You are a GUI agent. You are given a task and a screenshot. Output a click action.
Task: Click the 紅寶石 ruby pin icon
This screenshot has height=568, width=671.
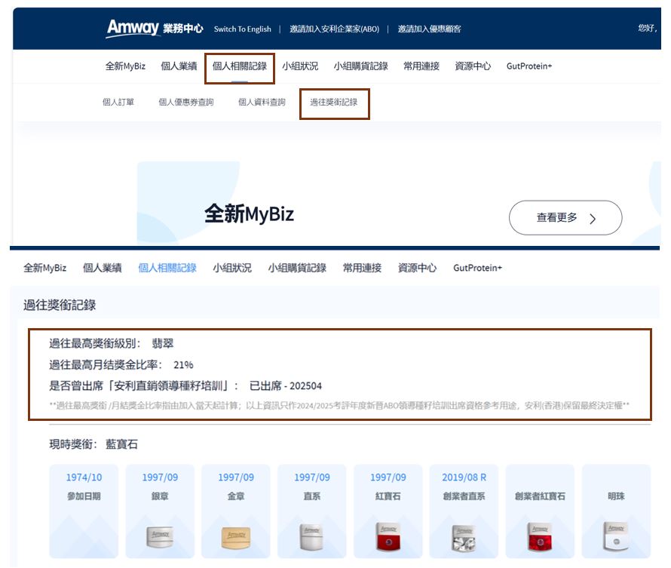[388, 536]
